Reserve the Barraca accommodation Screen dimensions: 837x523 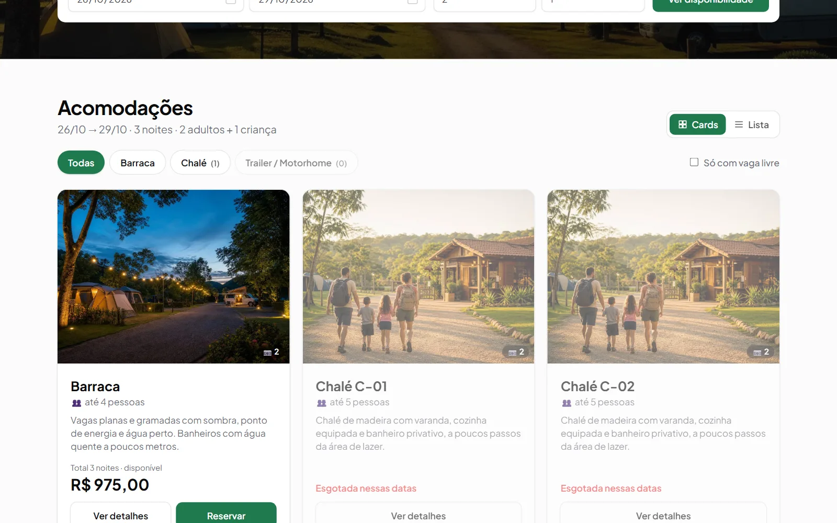[x=226, y=515]
